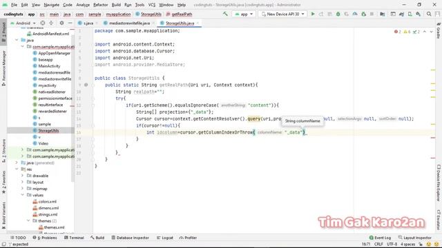Click the gutter marker on line 9
This screenshot has height=248, width=442.
pos(86,85)
